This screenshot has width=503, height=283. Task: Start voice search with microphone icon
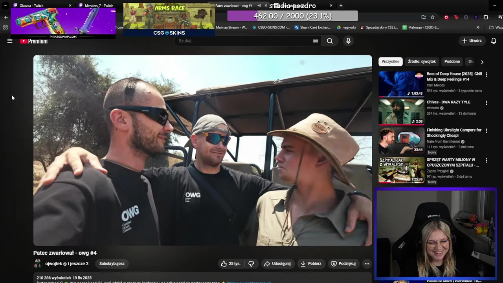pos(348,41)
